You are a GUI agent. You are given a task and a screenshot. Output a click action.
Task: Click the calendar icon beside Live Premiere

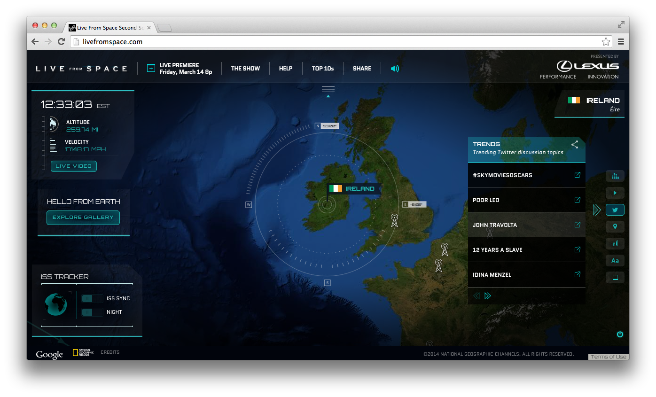151,68
